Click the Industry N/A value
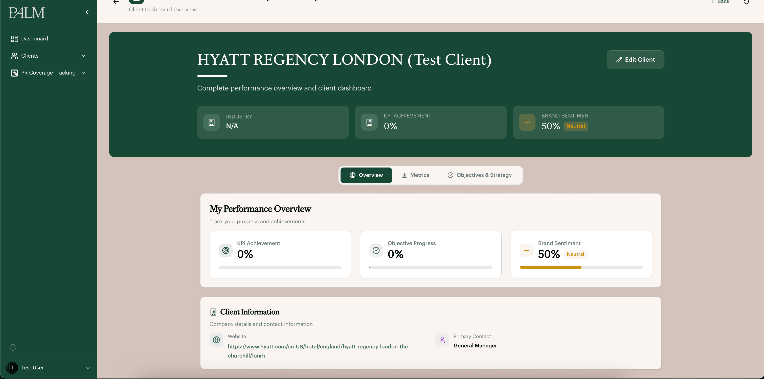This screenshot has width=764, height=379. tap(232, 126)
